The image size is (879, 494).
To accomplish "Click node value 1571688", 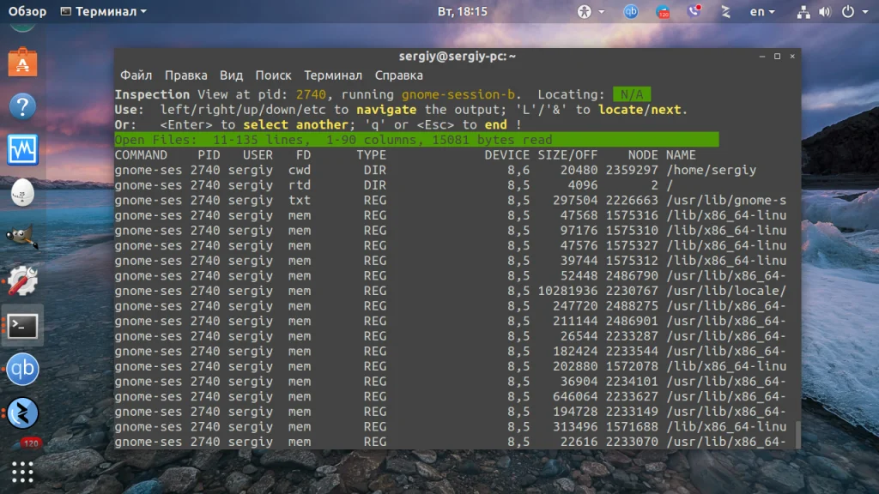I will (632, 427).
